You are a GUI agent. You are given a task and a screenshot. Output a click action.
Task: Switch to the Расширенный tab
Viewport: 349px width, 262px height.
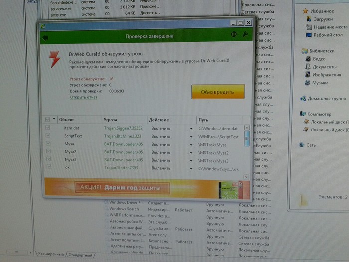pyautogui.click(x=51, y=254)
